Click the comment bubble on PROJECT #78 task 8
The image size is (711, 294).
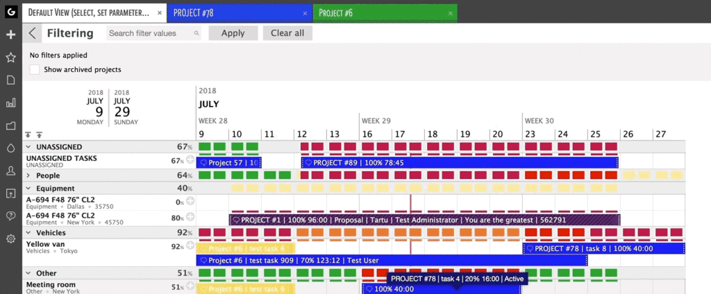pyautogui.click(x=530, y=248)
